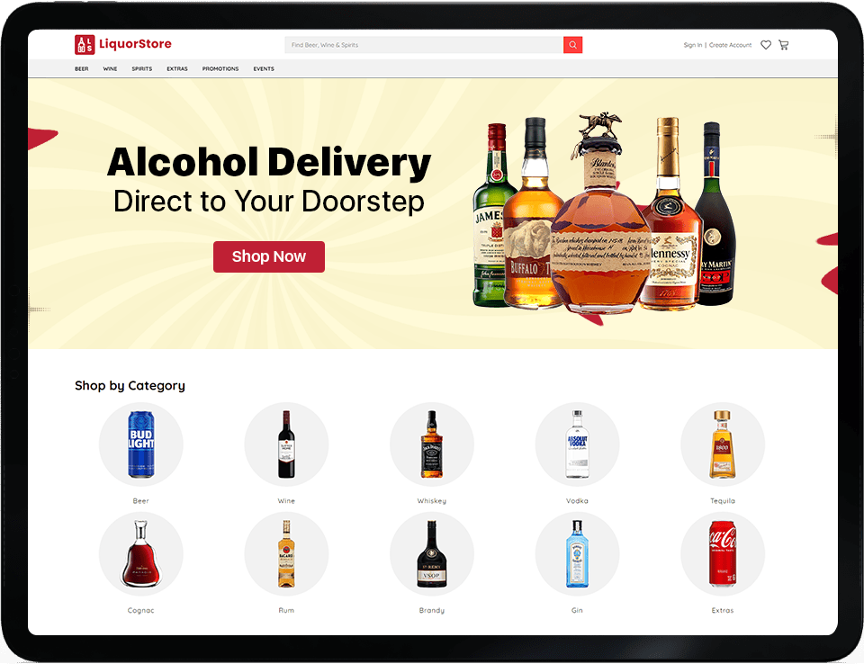864x664 pixels.
Task: Click the Alcohol Delivery banner headline
Action: [x=269, y=163]
